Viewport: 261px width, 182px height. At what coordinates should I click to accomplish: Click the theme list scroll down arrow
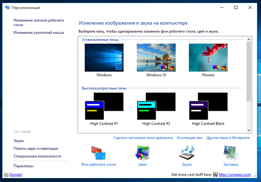(249, 130)
